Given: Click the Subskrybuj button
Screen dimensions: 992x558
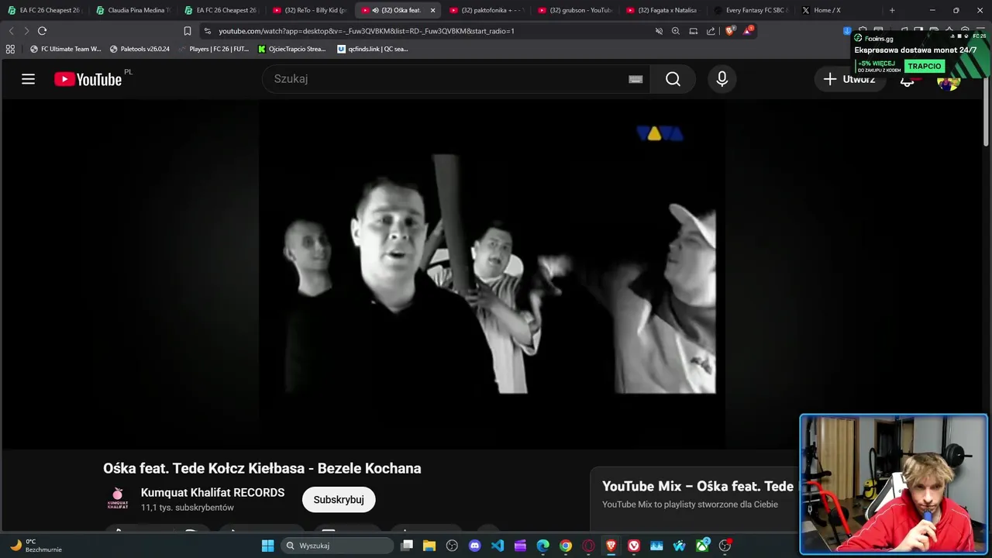Looking at the screenshot, I should pyautogui.click(x=339, y=500).
